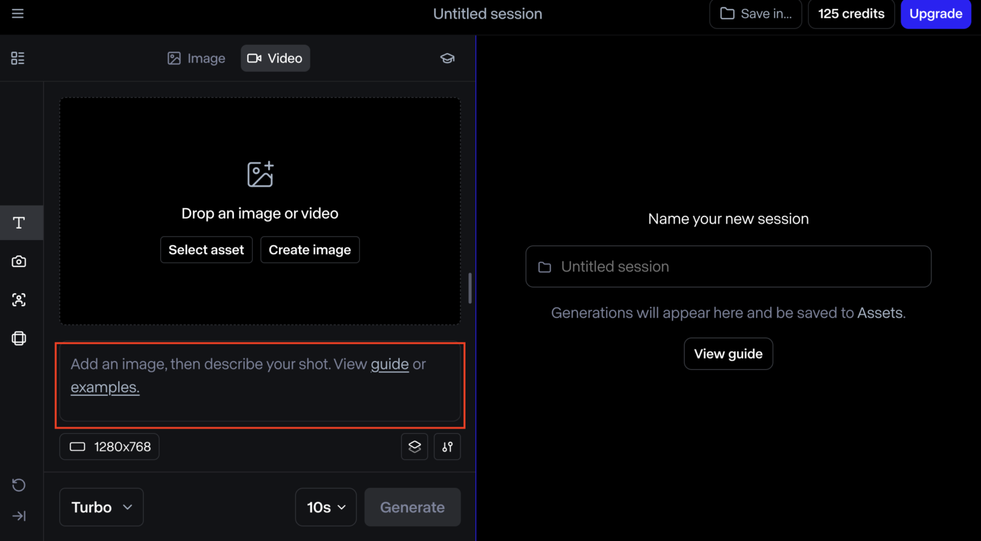Viewport: 981px width, 541px height.
Task: Switch to the Video tab
Action: (x=275, y=58)
